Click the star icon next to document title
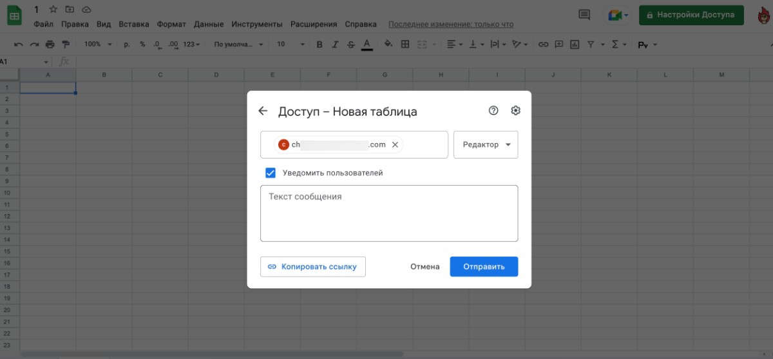 coord(53,10)
